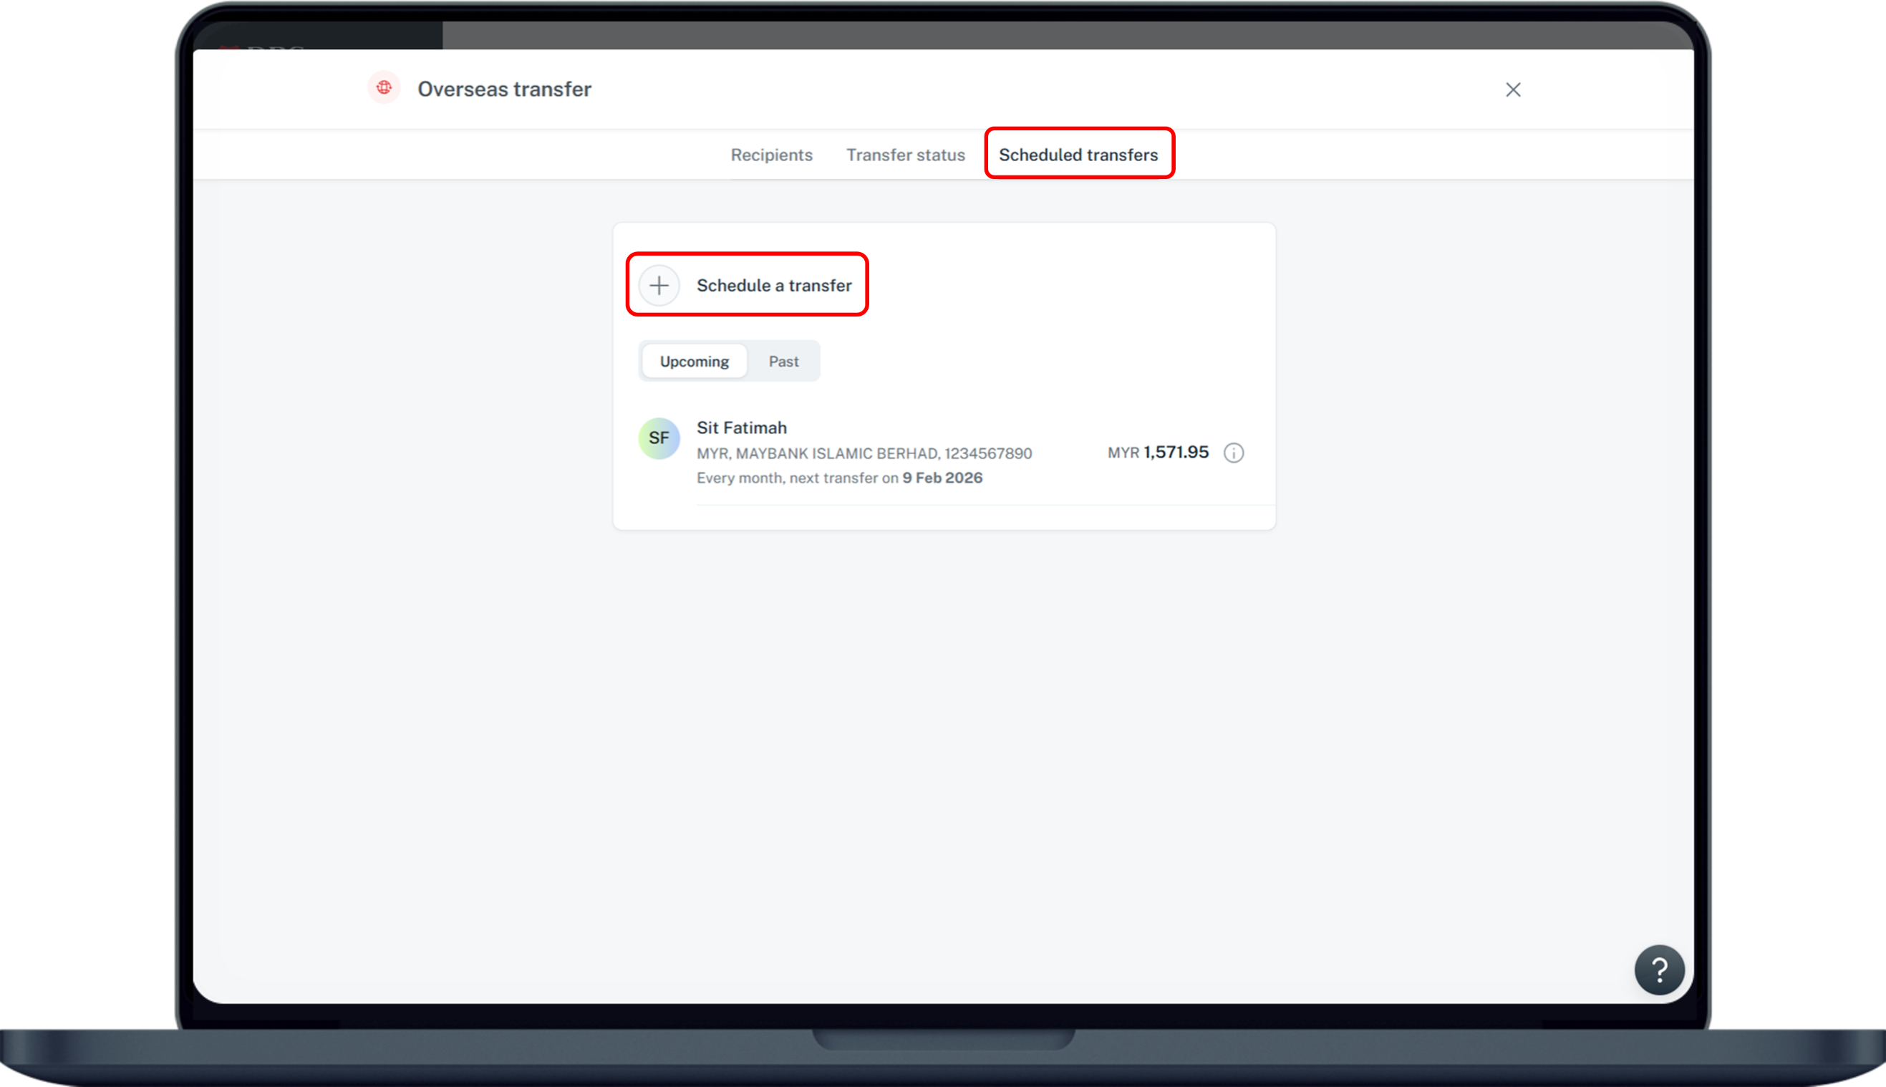Open the Transfer status tab
The image size is (1886, 1087).
click(x=904, y=155)
